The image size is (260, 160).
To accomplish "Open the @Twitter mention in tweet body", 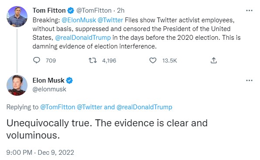I will pos(110,20).
